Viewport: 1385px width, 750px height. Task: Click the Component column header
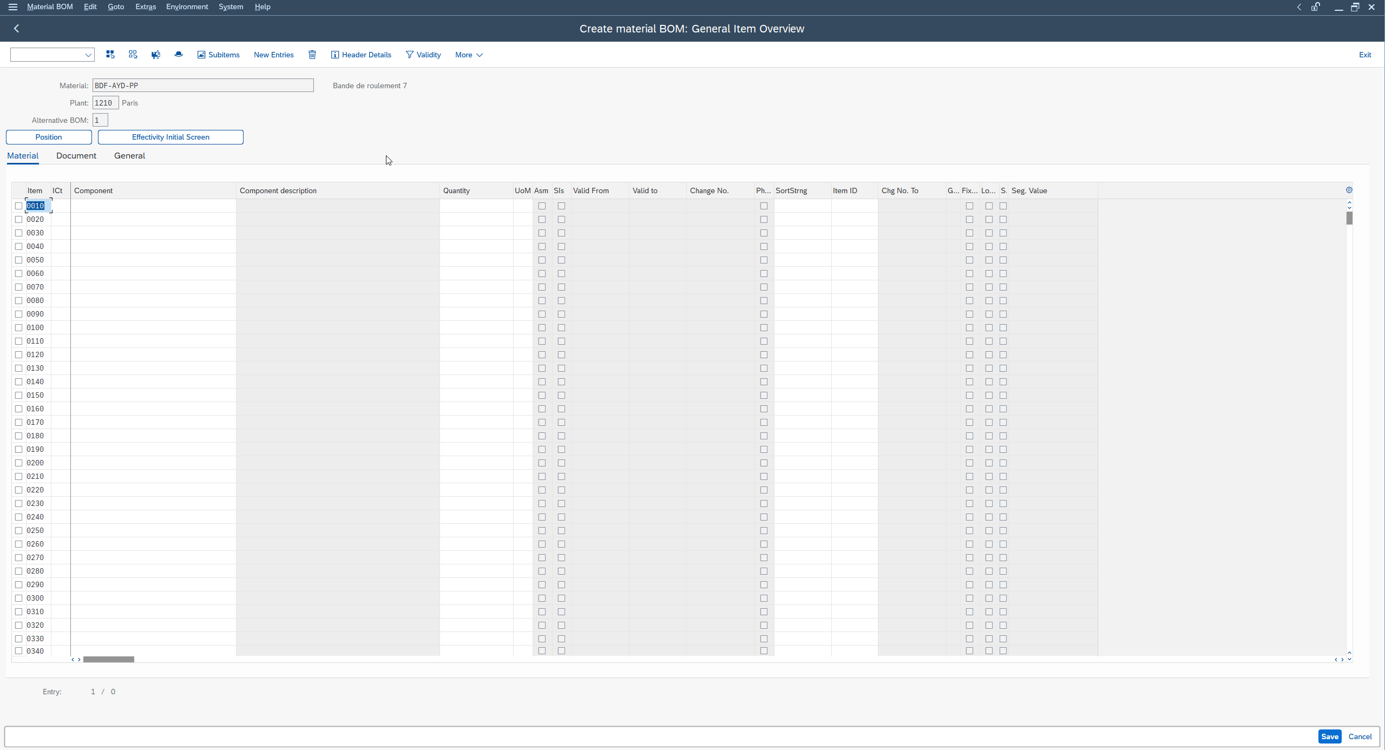click(153, 190)
